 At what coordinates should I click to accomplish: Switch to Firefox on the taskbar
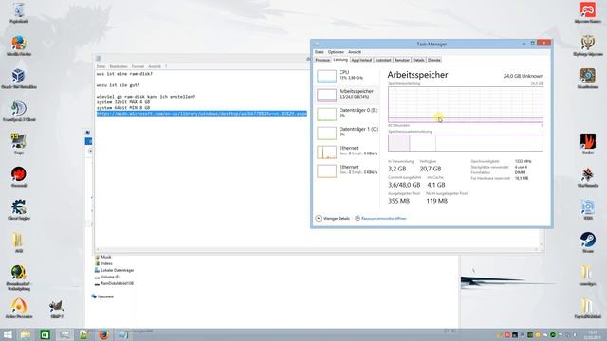point(103,334)
